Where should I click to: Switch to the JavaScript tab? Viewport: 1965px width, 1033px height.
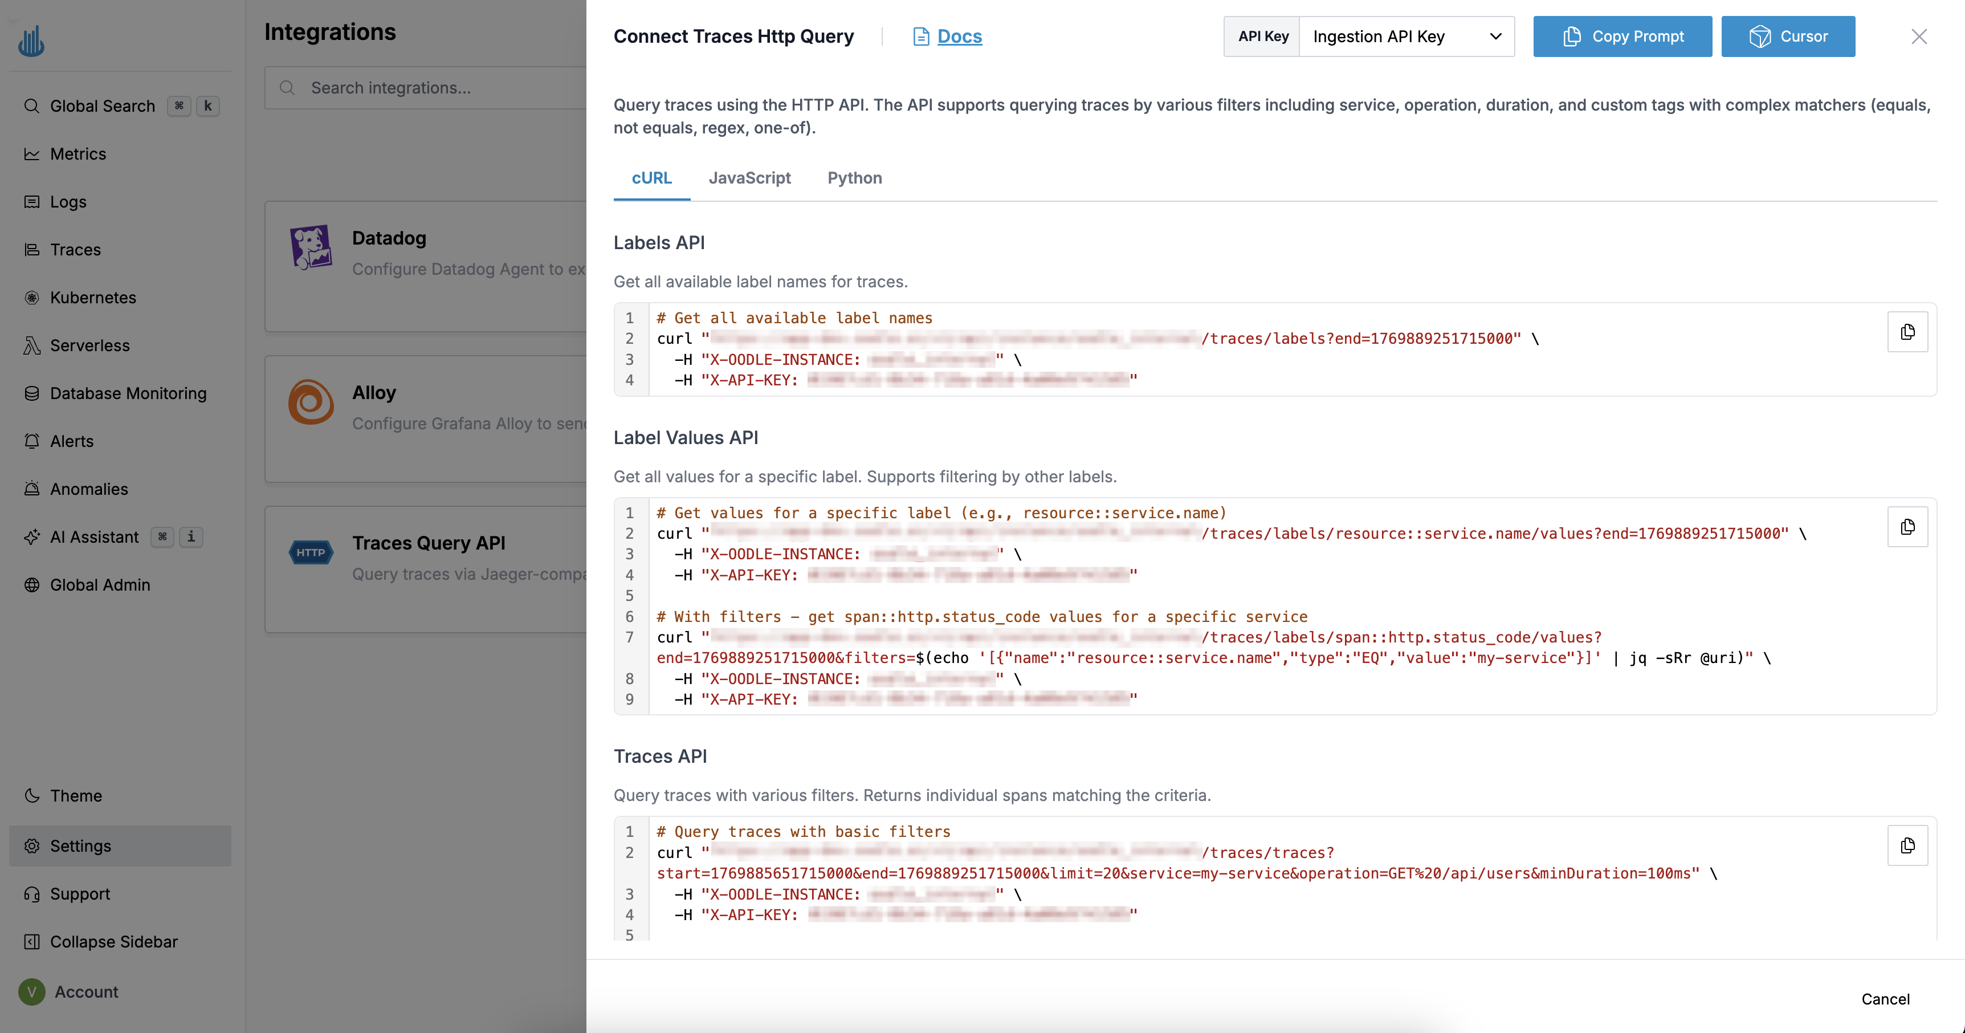pos(749,178)
